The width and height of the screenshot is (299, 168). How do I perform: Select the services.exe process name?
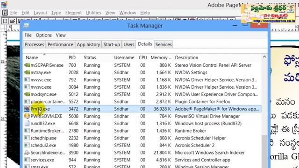pos(43,160)
